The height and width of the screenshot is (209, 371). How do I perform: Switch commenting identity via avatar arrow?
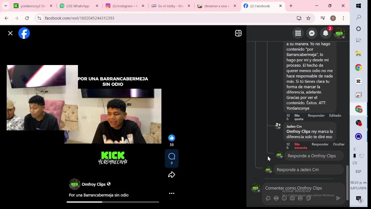pos(259,191)
